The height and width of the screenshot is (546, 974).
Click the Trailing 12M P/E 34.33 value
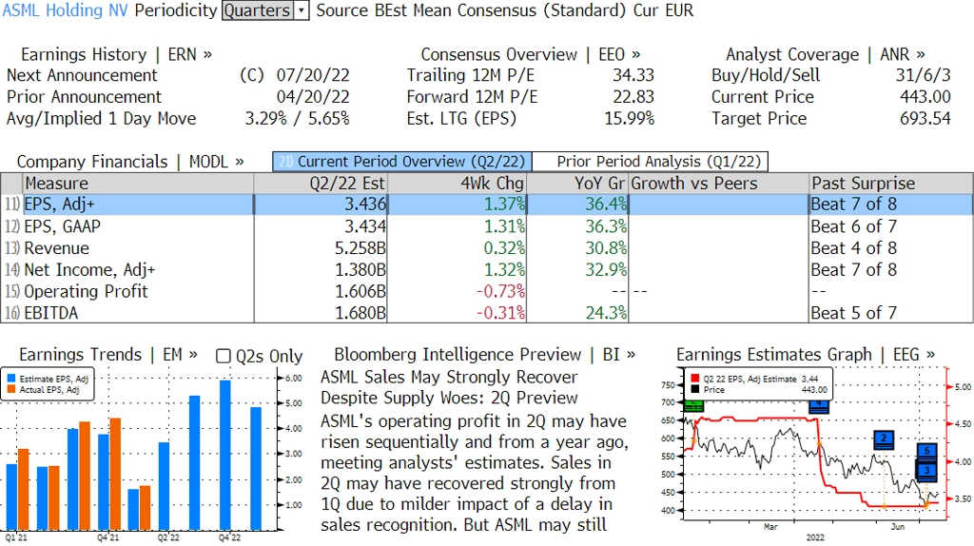(633, 75)
